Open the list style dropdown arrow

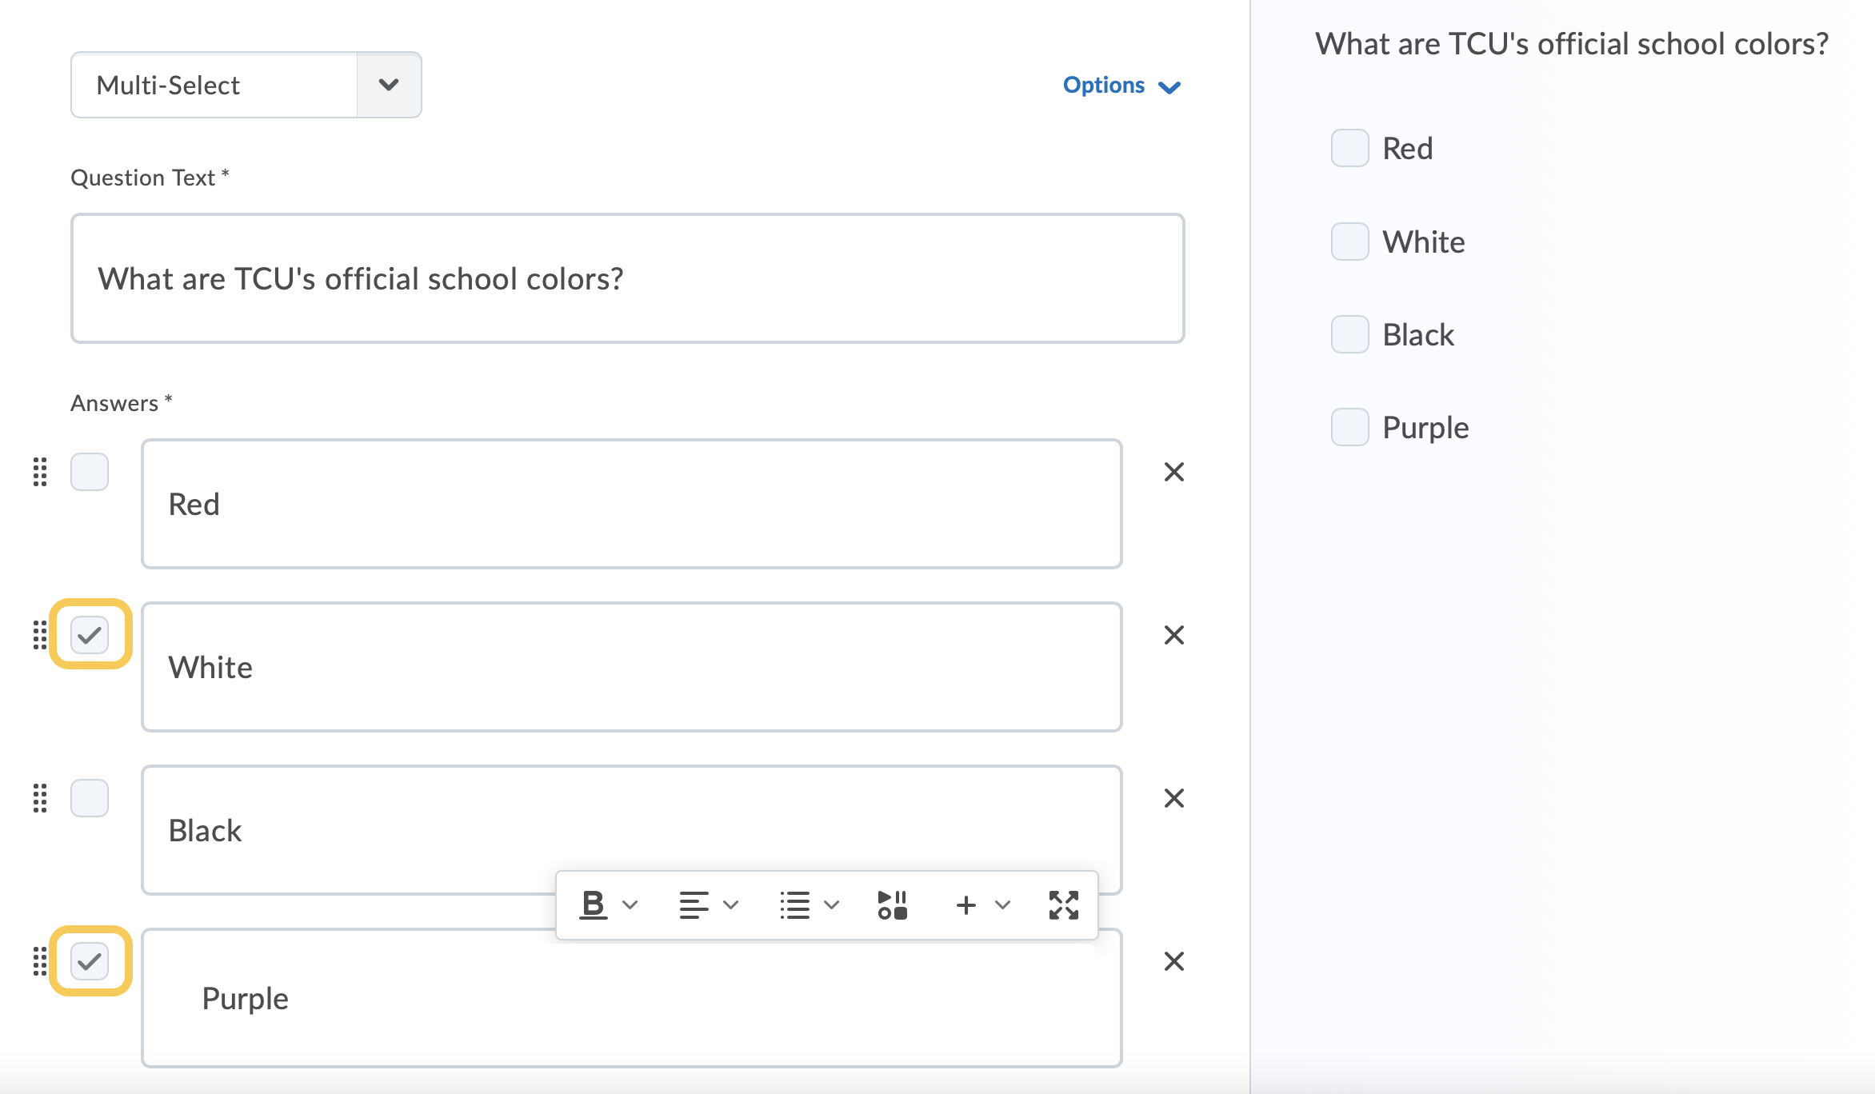[x=831, y=905]
